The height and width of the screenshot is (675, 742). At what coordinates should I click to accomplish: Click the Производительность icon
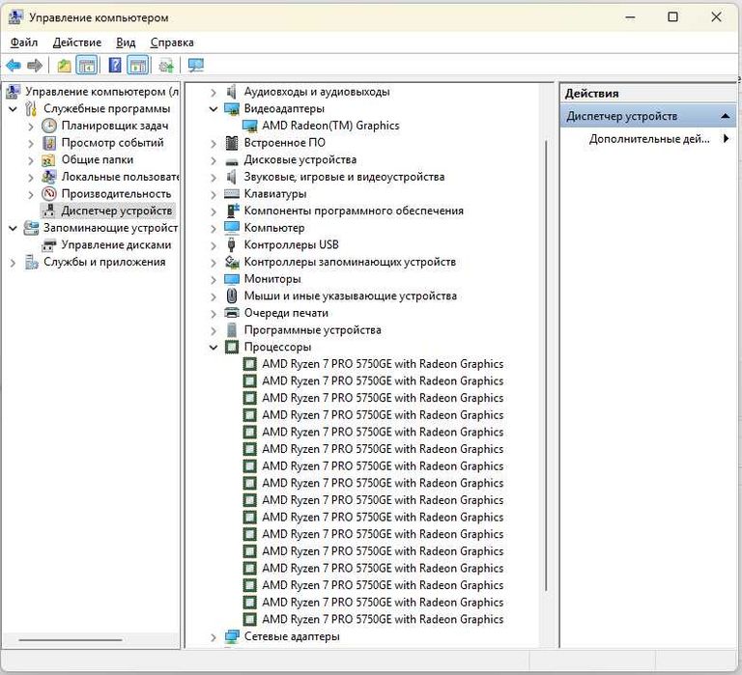49,194
